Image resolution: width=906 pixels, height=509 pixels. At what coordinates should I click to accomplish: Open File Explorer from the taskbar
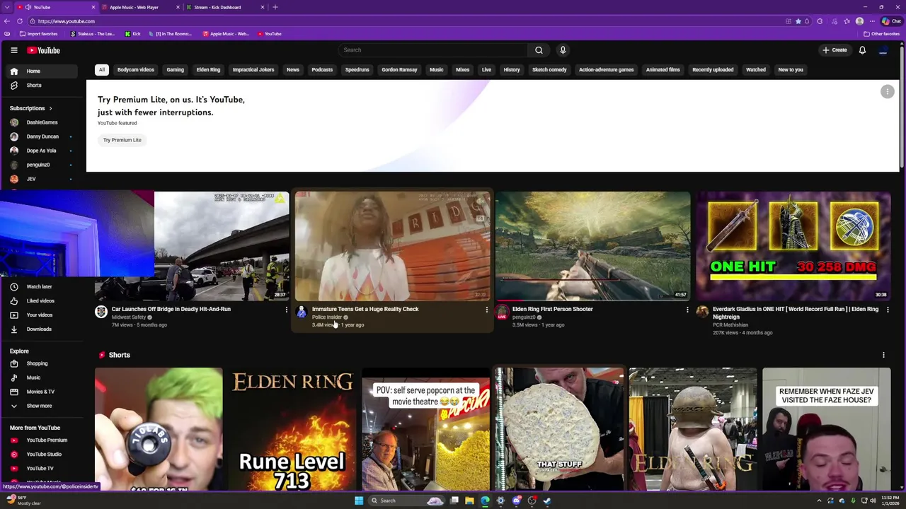pyautogui.click(x=469, y=501)
